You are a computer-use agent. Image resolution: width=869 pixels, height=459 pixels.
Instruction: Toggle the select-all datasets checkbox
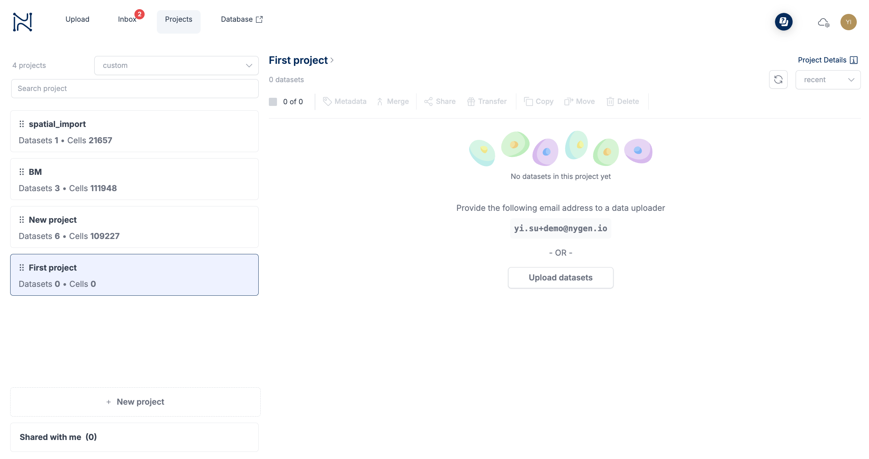(273, 102)
